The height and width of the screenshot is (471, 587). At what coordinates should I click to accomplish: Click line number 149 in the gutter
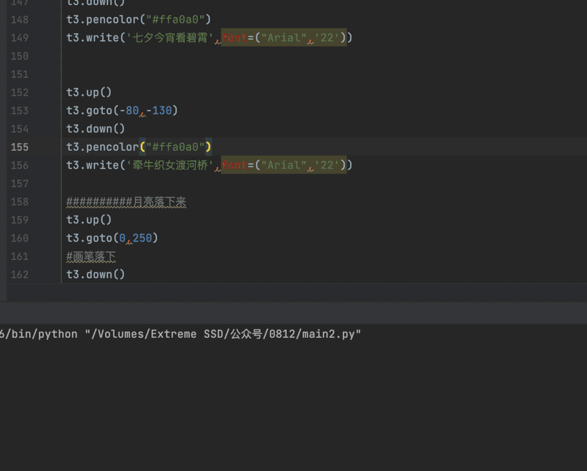(20, 38)
